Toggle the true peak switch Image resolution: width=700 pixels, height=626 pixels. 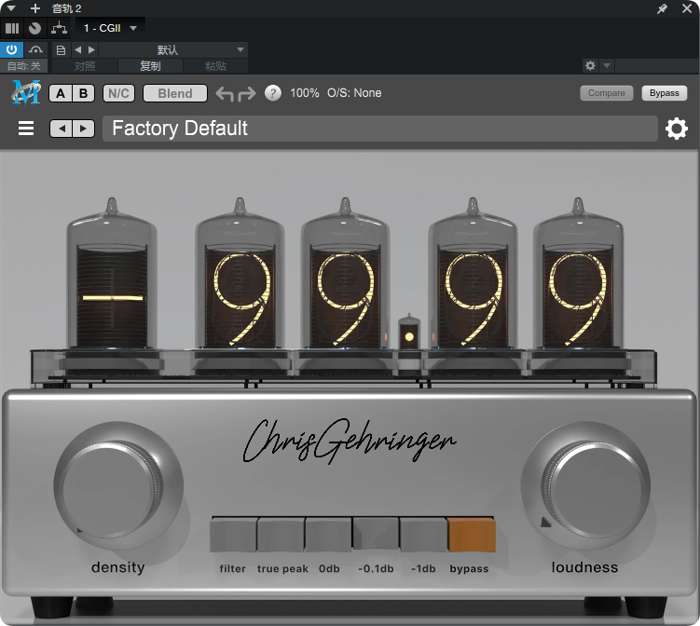tap(281, 534)
